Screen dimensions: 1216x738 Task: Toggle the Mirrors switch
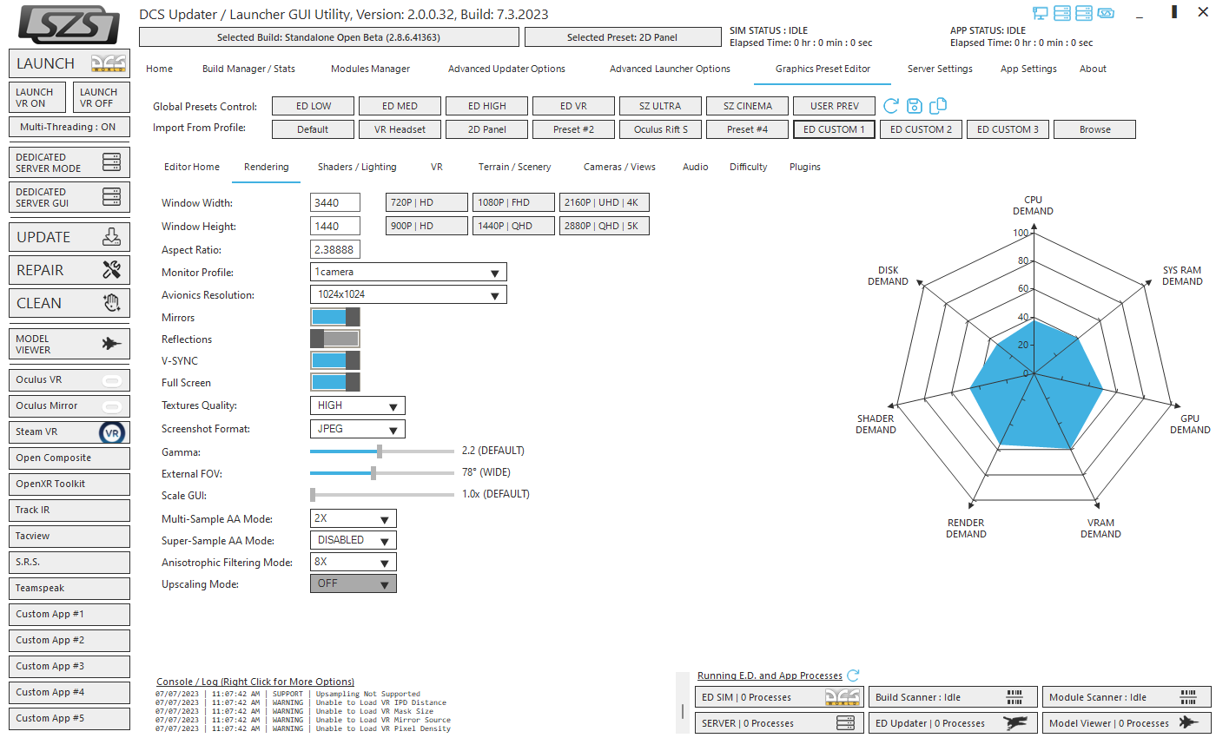(x=335, y=318)
